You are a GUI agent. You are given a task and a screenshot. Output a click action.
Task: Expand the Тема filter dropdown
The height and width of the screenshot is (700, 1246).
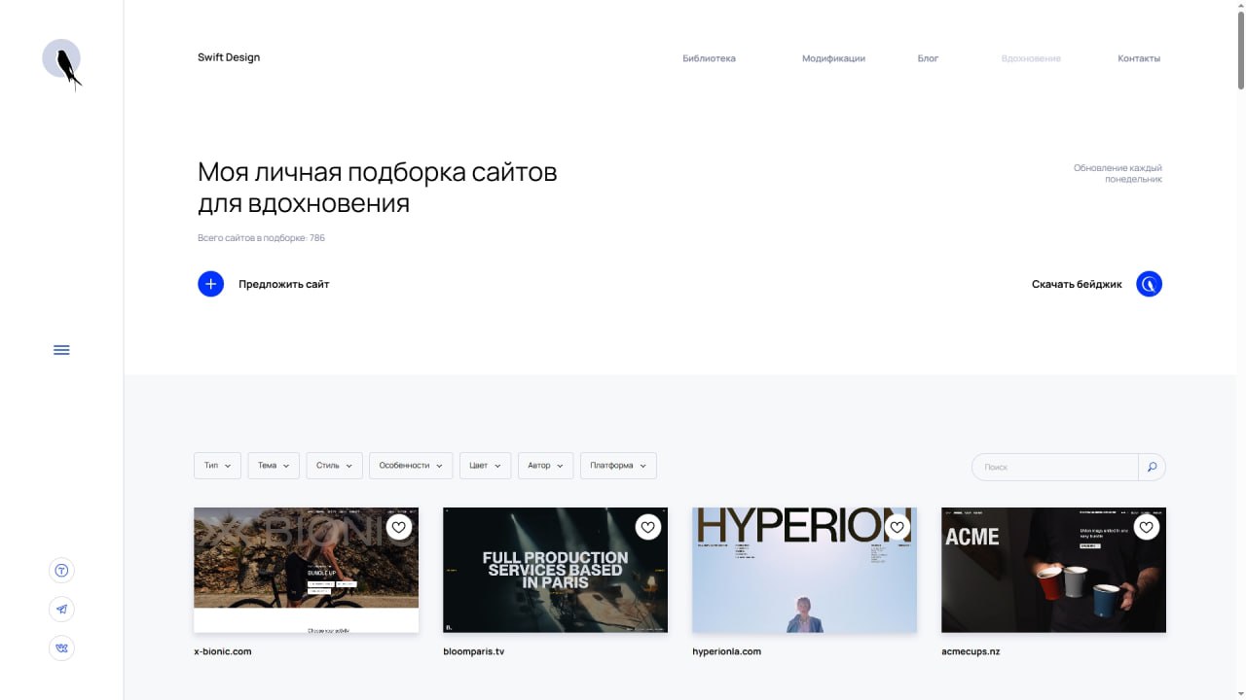pos(274,466)
